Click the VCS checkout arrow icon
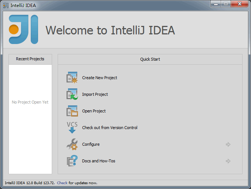This screenshot has height=189, width=251. [x=72, y=128]
